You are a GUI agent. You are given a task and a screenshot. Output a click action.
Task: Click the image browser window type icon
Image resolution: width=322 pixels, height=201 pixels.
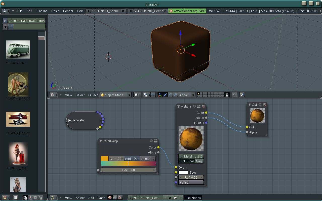(6, 198)
